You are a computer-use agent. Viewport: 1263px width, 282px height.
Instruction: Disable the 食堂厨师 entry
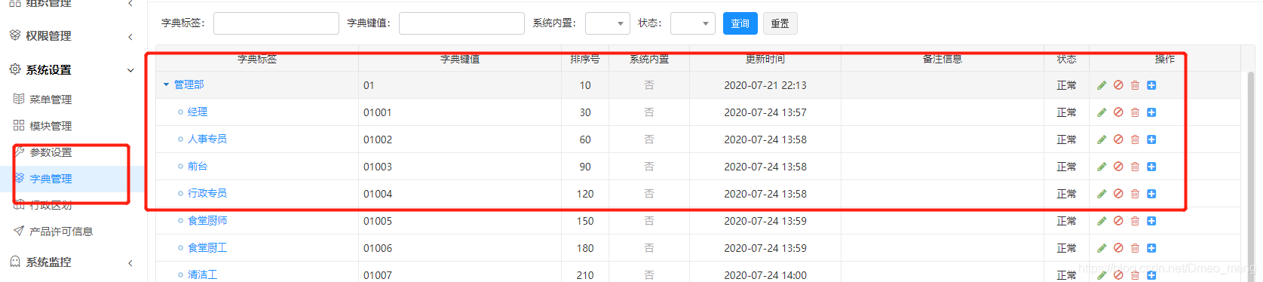coord(1118,221)
